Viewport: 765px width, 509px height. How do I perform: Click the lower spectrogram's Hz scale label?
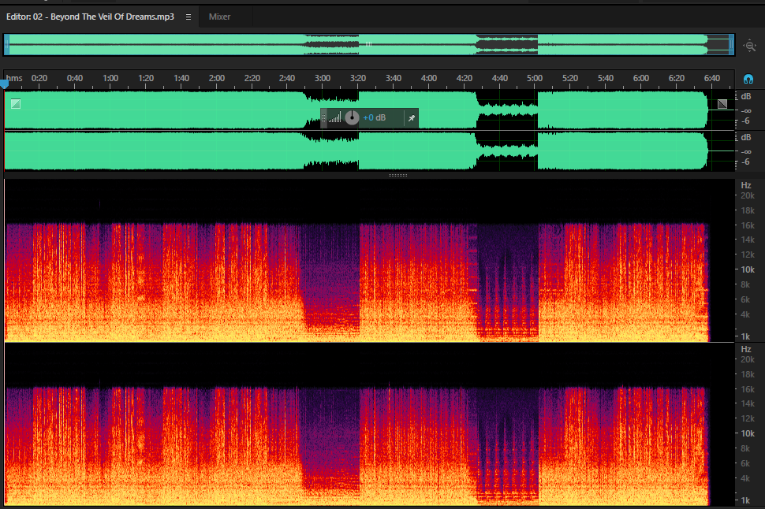tap(746, 349)
